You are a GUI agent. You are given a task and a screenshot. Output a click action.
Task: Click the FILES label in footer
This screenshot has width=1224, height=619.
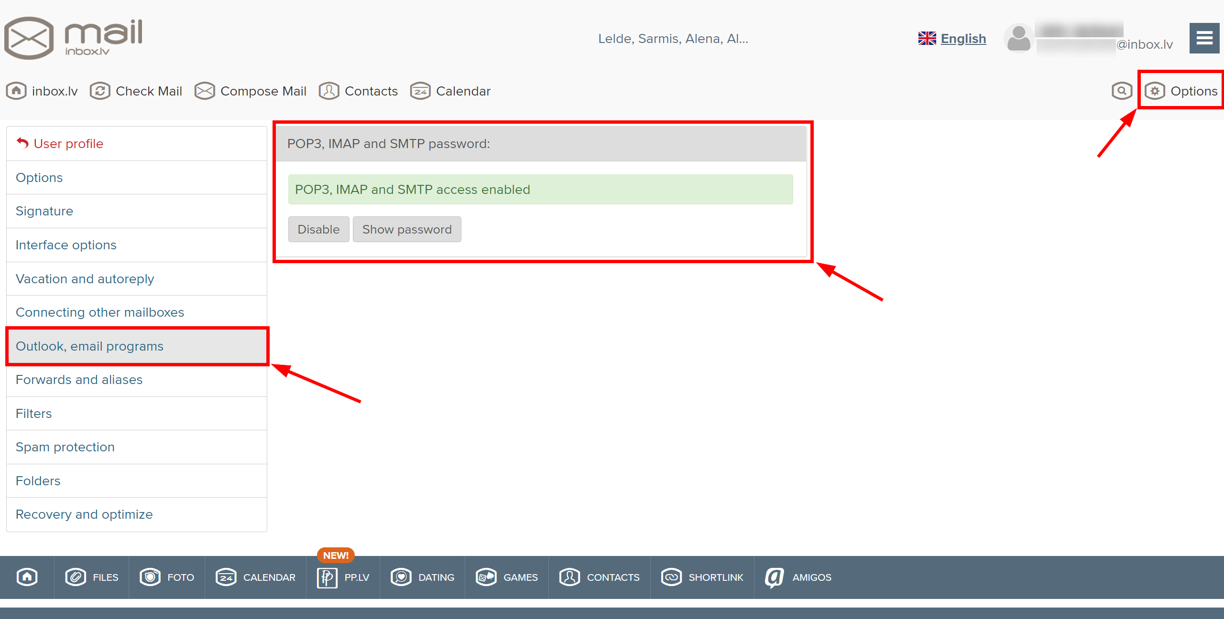[x=105, y=577]
